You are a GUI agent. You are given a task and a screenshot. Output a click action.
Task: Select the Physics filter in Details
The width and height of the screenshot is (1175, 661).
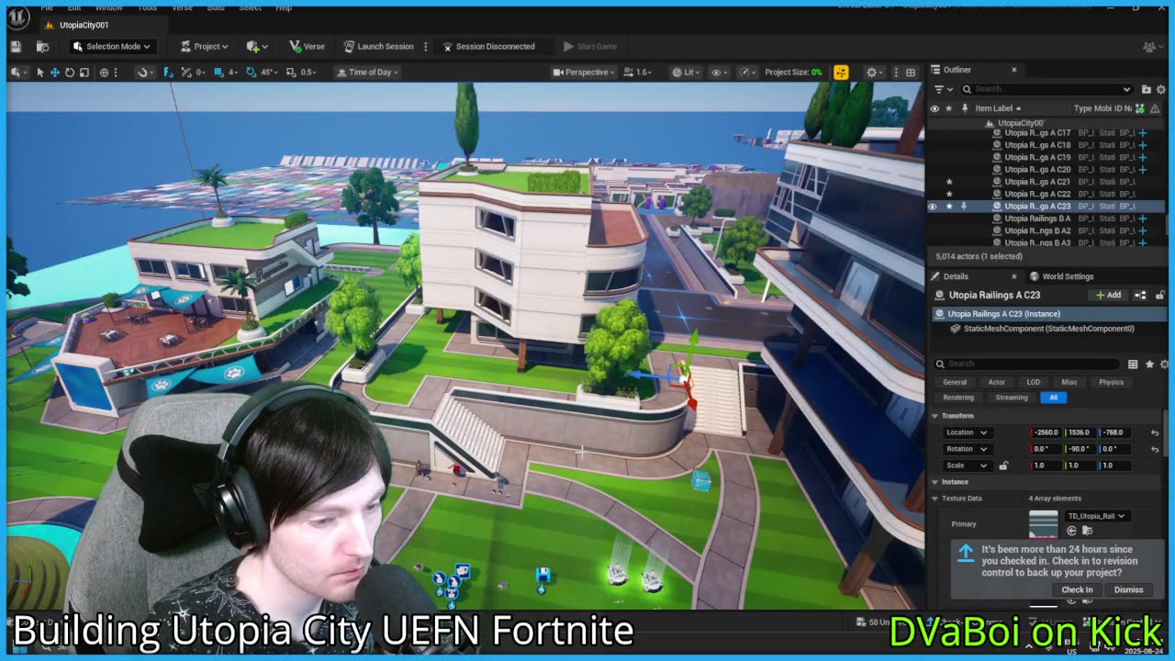(x=1112, y=382)
